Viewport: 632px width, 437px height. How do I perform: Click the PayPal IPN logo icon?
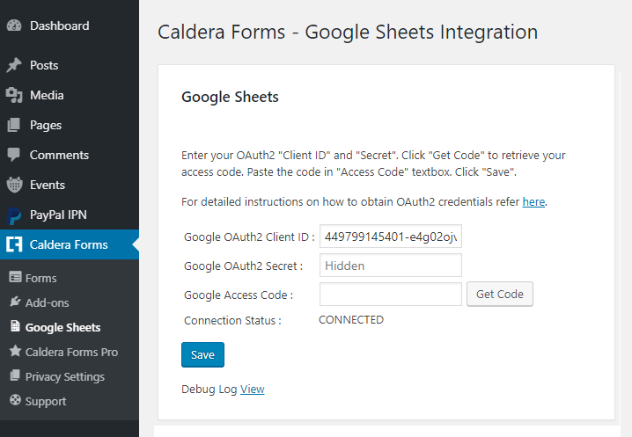click(14, 215)
